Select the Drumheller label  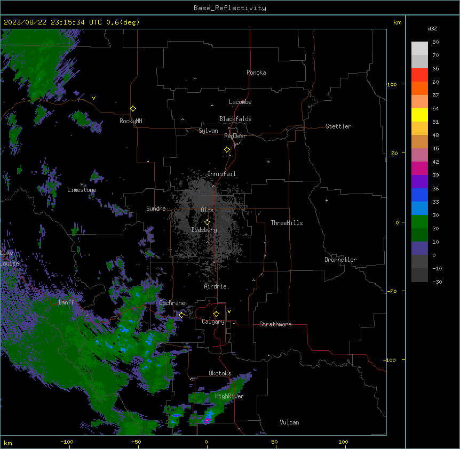pos(340,260)
